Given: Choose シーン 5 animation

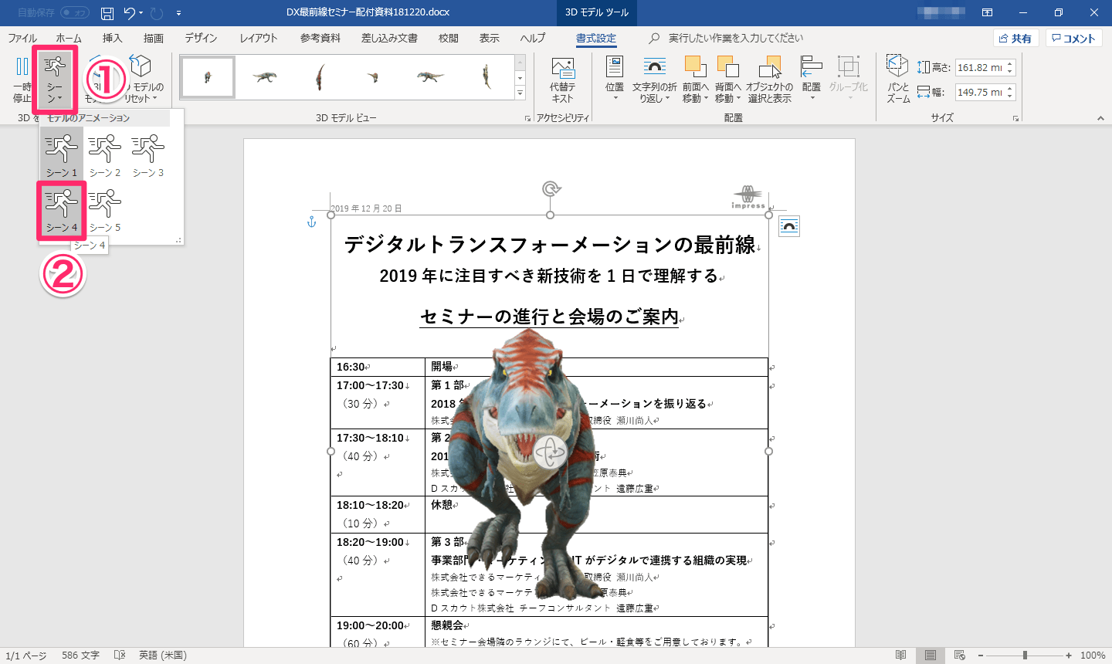Looking at the screenshot, I should (105, 209).
